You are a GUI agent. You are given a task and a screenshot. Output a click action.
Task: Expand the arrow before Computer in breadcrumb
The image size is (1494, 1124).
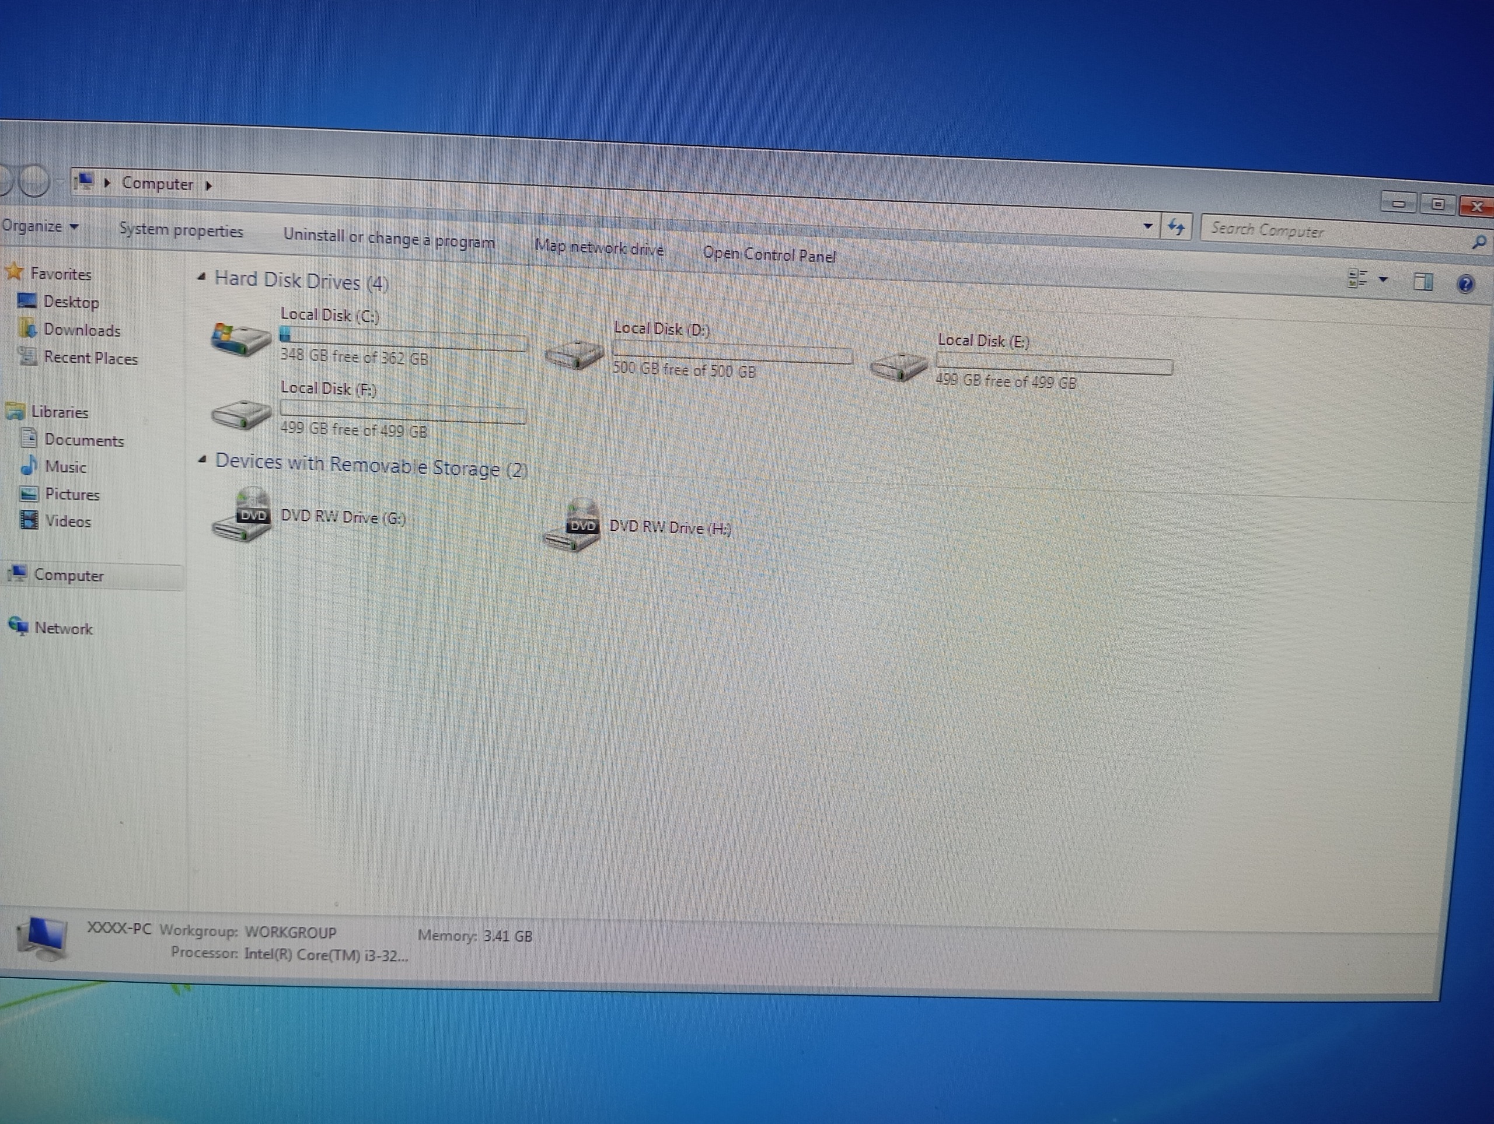(x=107, y=182)
